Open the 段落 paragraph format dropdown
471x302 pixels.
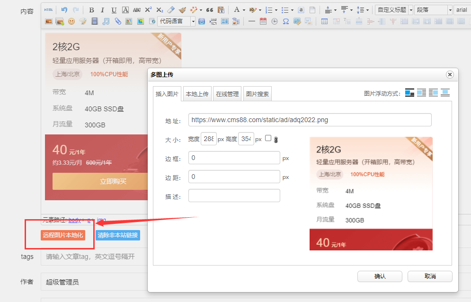431,9
